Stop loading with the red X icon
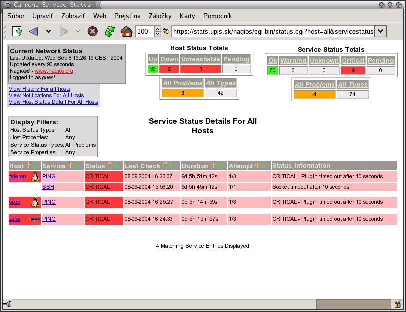The width and height of the screenshot is (406, 312). [x=93, y=31]
